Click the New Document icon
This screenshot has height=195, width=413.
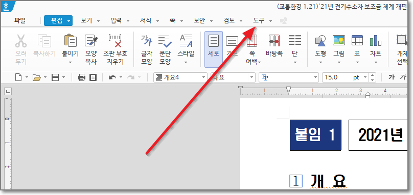[18, 77]
